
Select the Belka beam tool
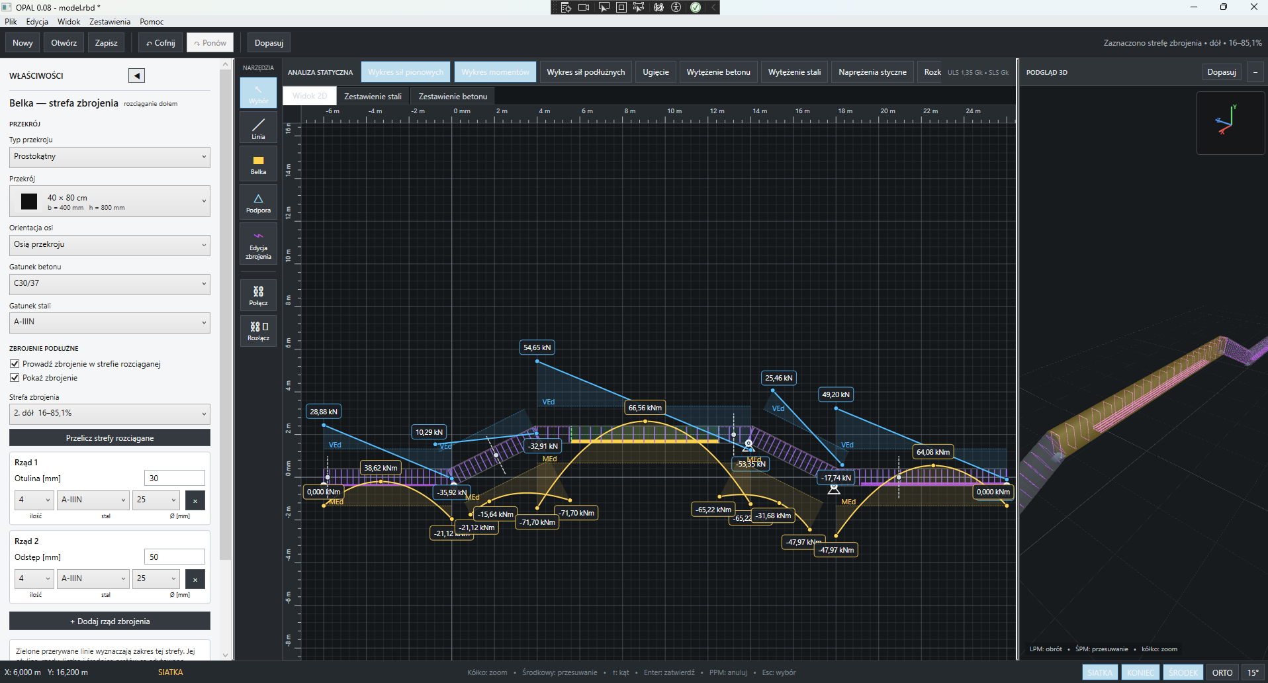point(258,164)
